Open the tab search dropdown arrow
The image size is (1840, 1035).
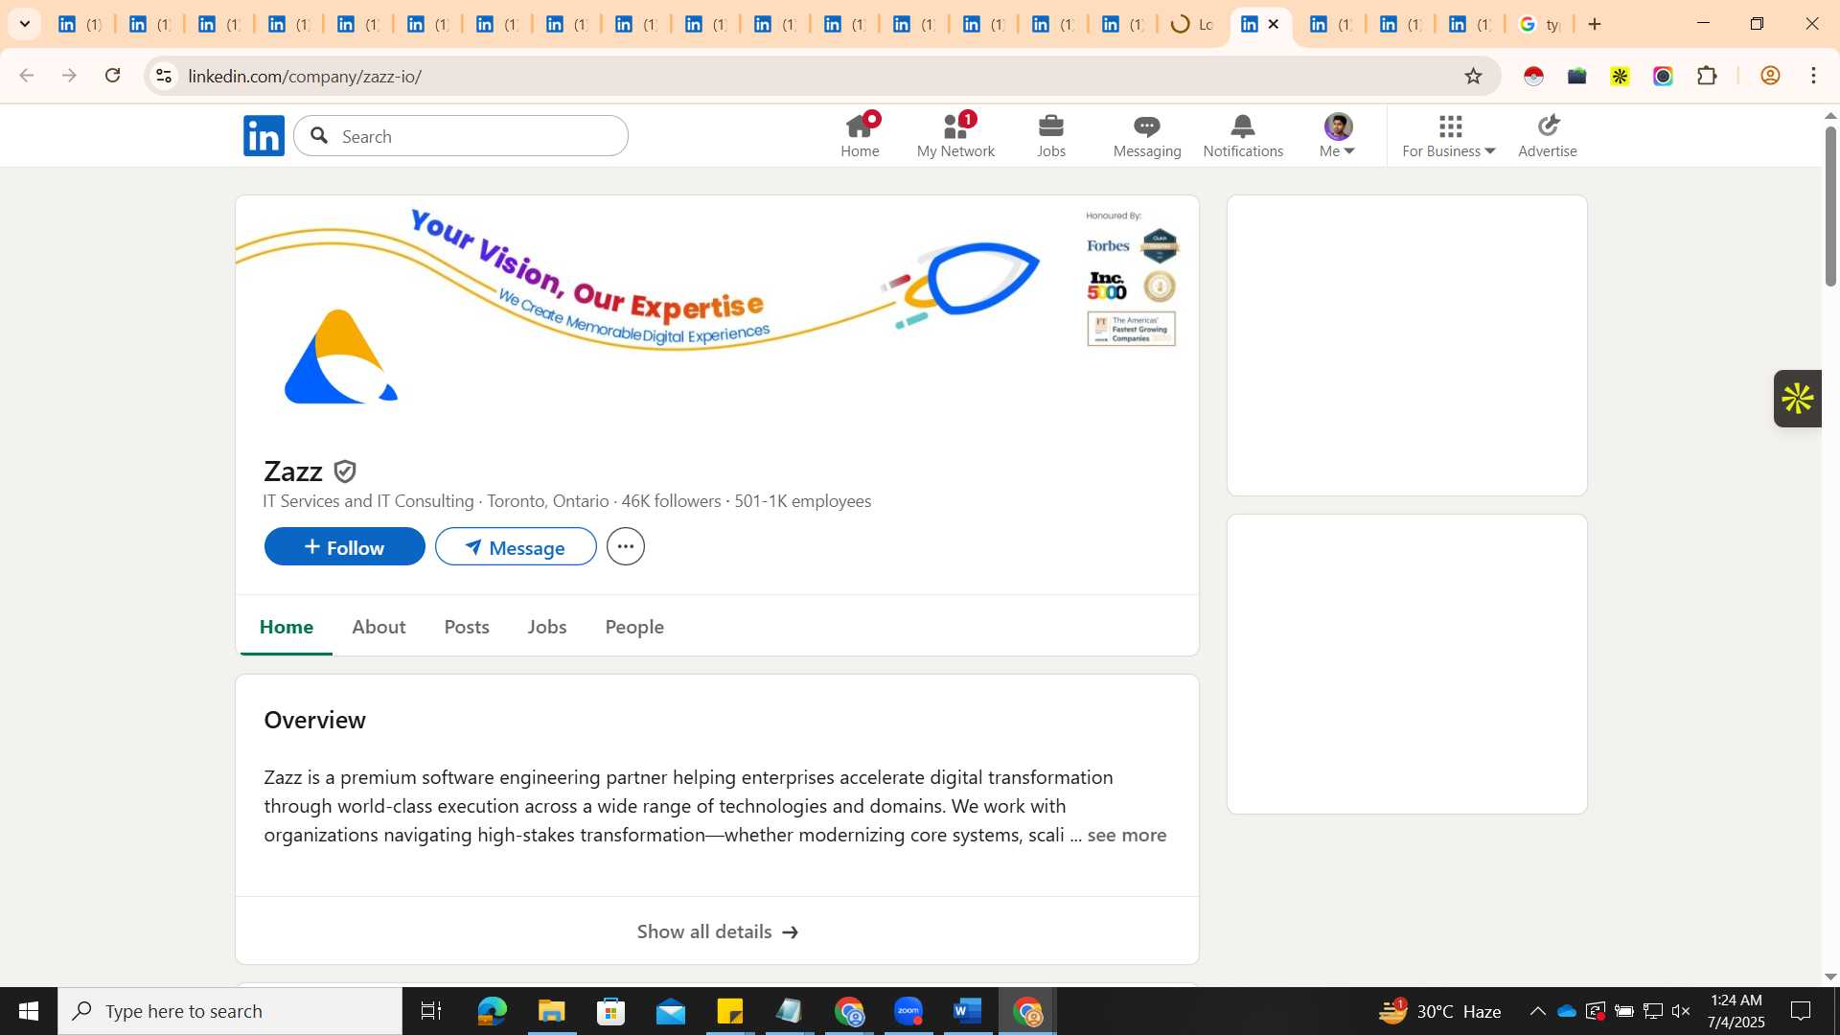click(24, 24)
